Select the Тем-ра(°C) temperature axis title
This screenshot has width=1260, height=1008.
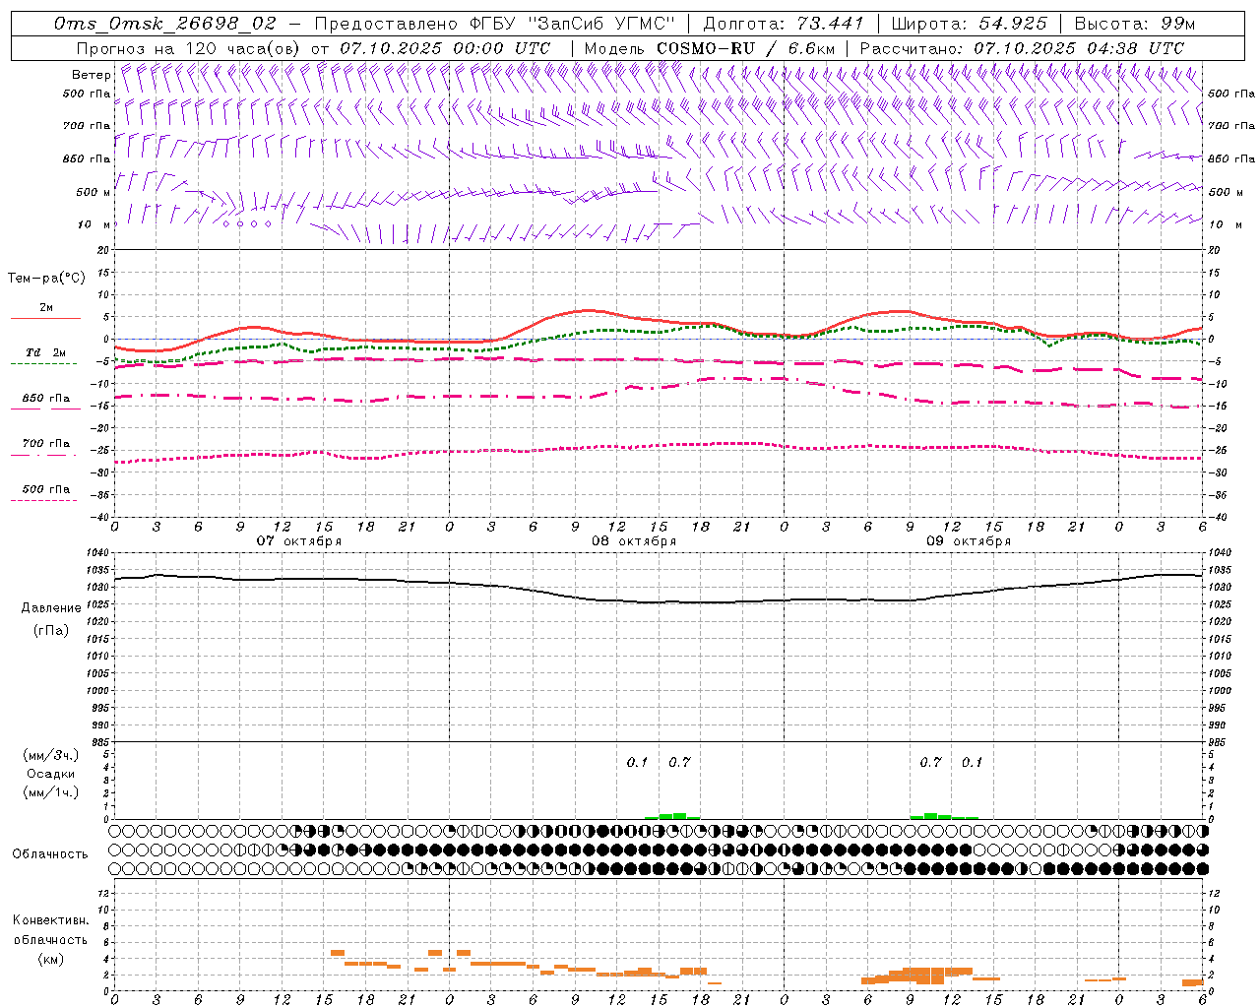click(46, 279)
